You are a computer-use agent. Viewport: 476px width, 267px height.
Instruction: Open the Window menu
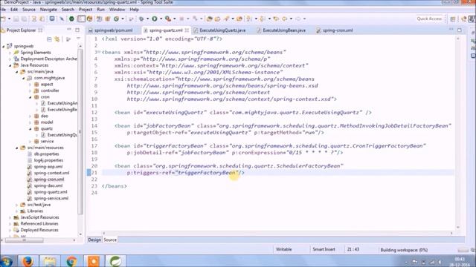[x=118, y=10]
